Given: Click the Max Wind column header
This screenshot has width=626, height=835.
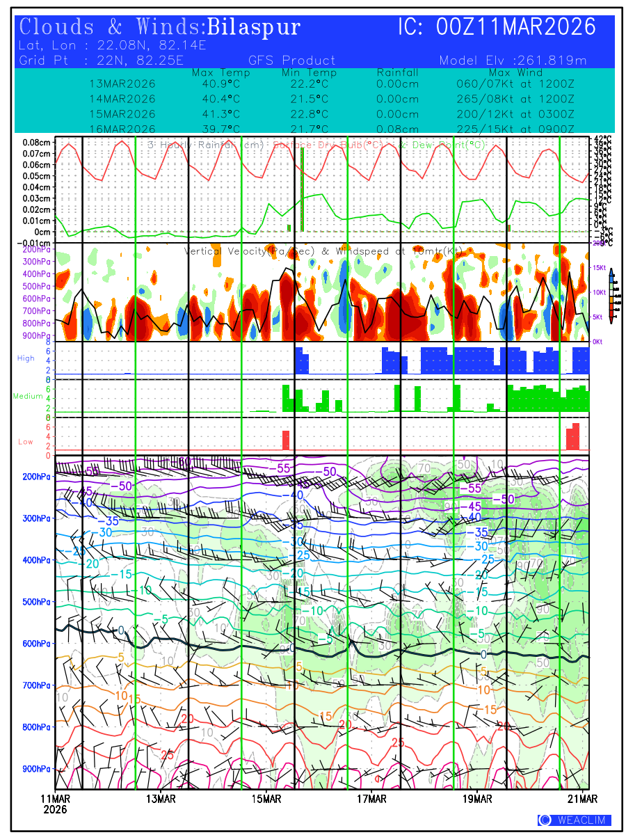Looking at the screenshot, I should click(515, 72).
